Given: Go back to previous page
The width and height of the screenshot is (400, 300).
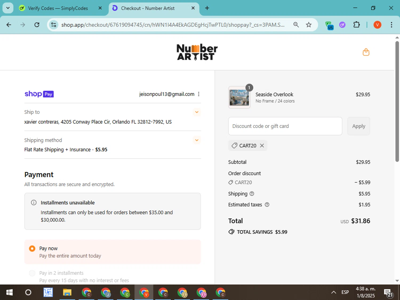Looking at the screenshot, I should [9, 25].
